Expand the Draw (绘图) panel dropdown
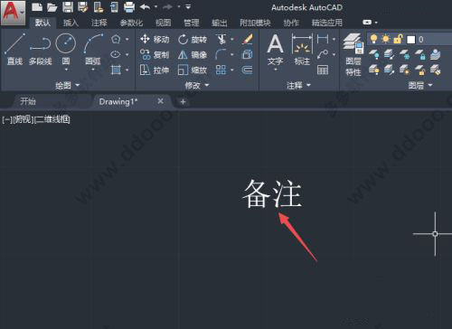 (x=68, y=86)
